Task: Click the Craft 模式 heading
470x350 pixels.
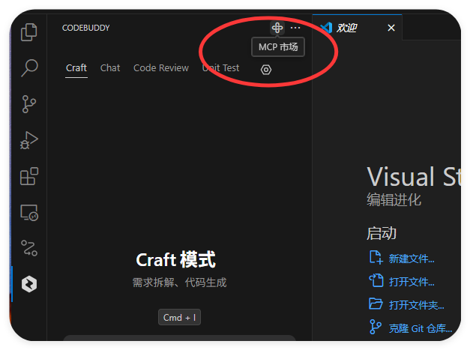Action: (x=175, y=259)
